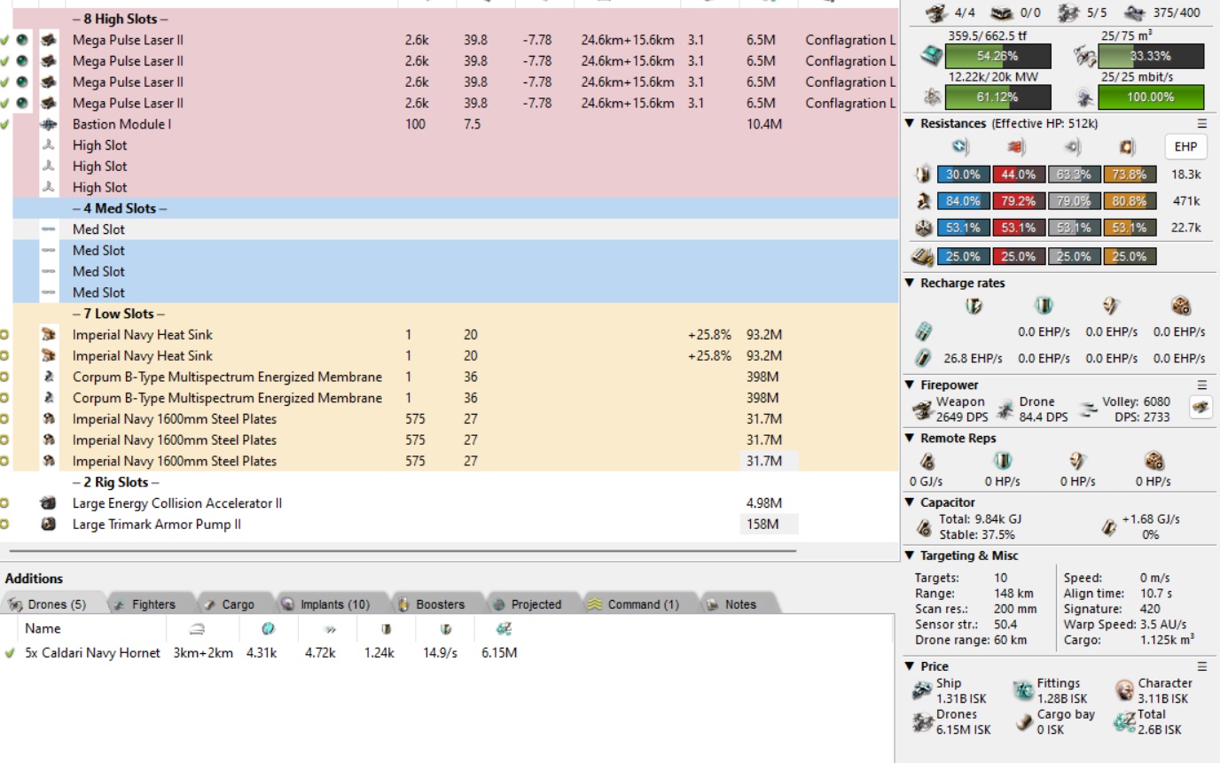Image resolution: width=1220 pixels, height=763 pixels.
Task: Click the shield row icon in Resistances
Action: [923, 175]
